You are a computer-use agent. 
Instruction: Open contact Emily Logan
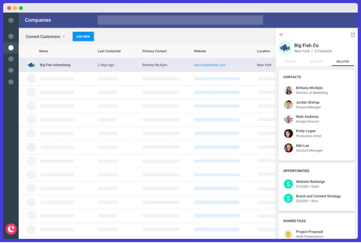pyautogui.click(x=306, y=131)
